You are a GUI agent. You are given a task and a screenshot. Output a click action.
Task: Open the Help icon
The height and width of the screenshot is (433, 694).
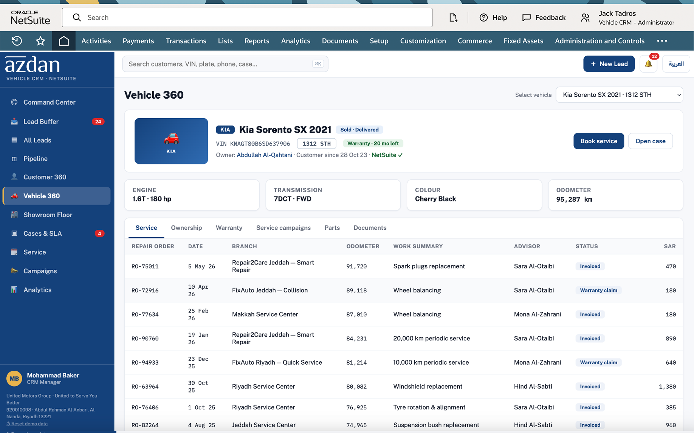click(x=483, y=17)
